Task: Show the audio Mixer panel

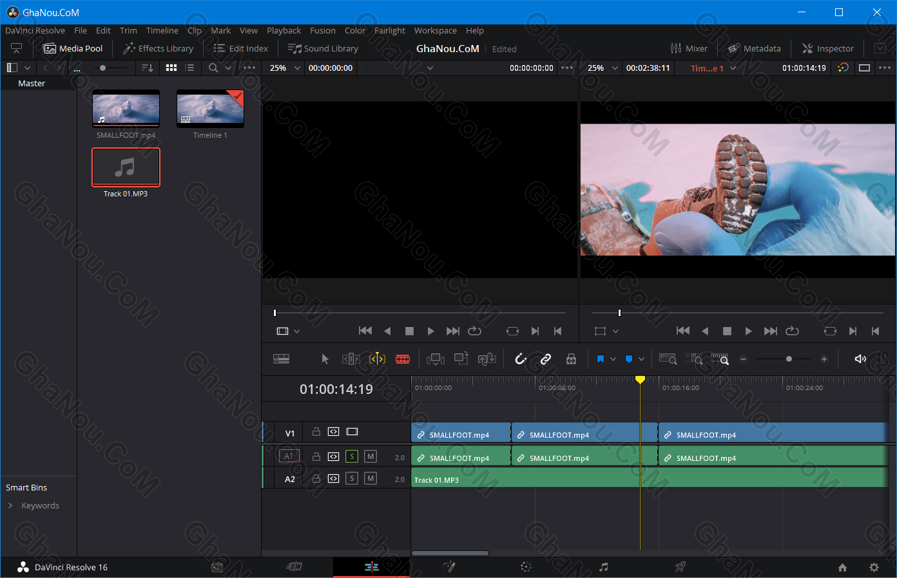Action: point(689,48)
